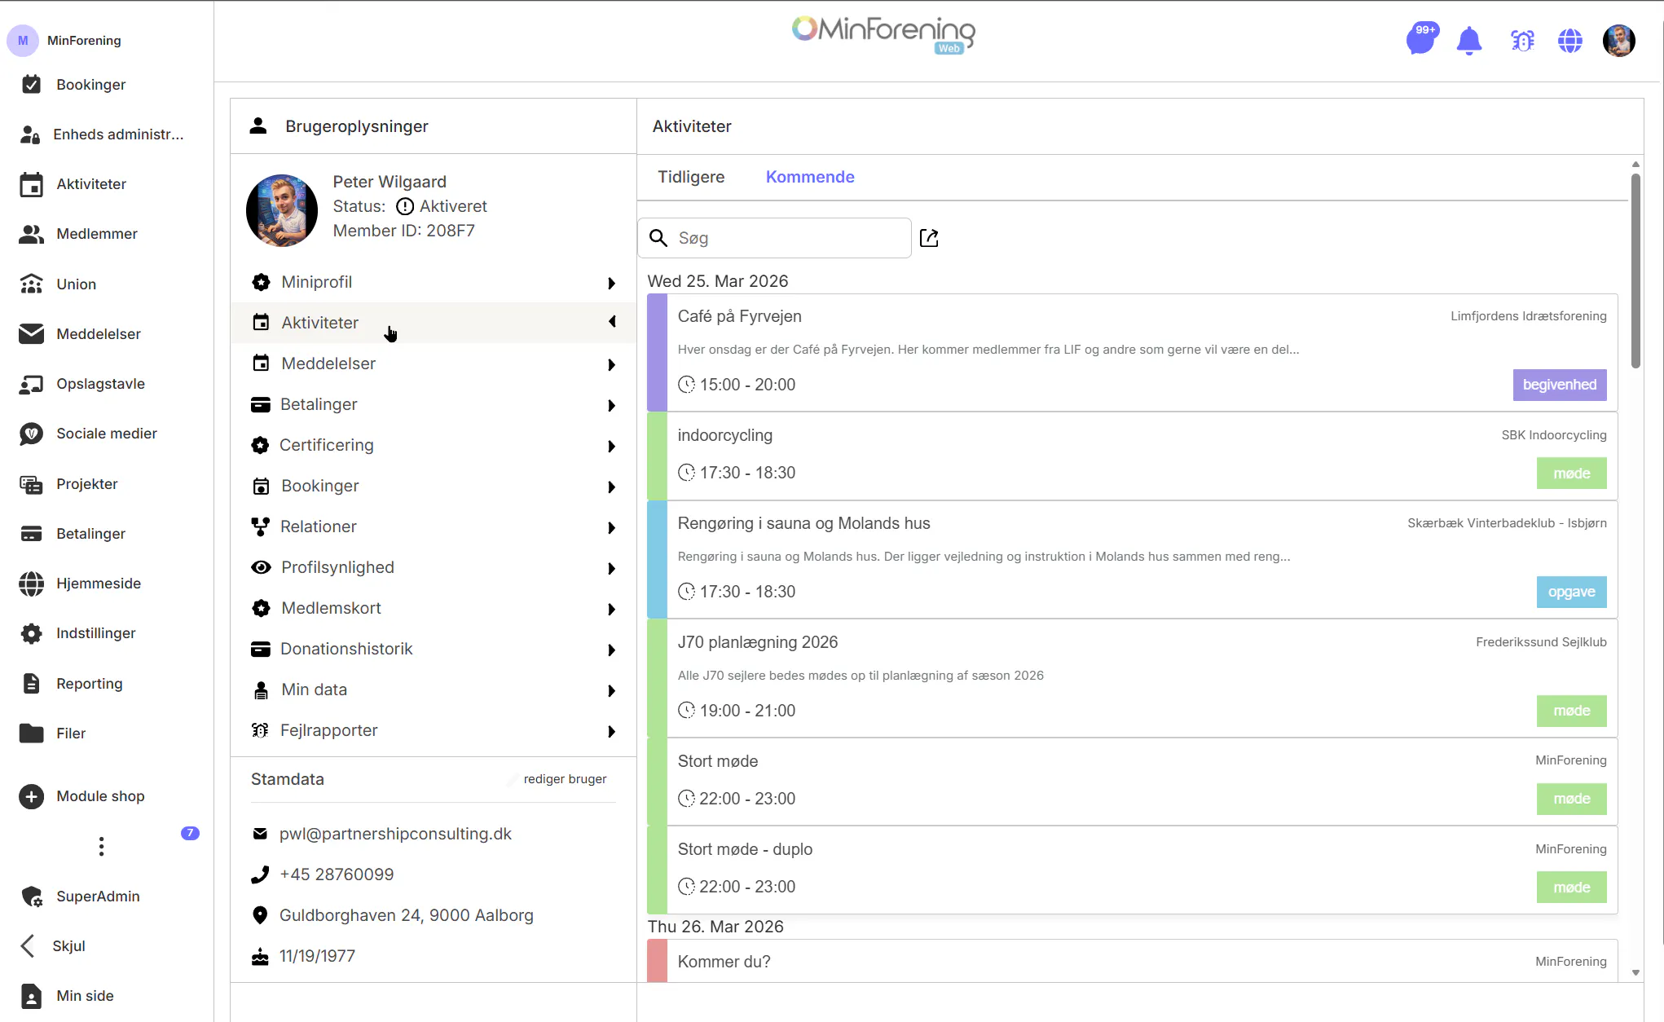1664x1022 pixels.
Task: Click the Bookinger icon in left sidebar
Action: tap(31, 84)
